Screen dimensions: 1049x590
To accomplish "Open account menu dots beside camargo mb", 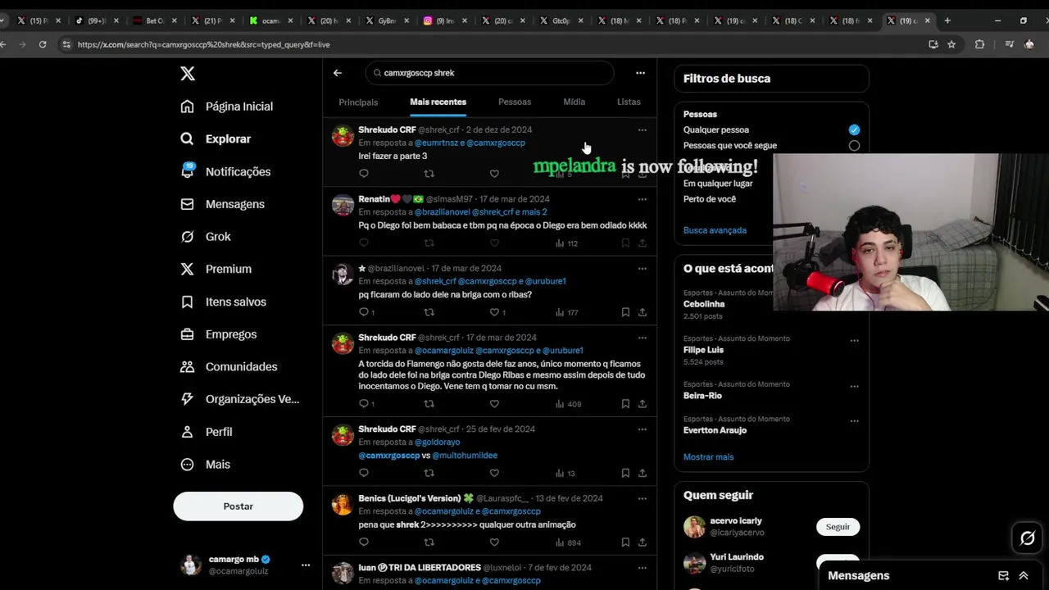I will [x=306, y=565].
